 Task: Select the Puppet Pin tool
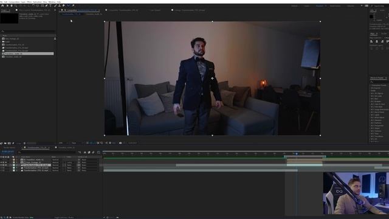click(x=73, y=5)
